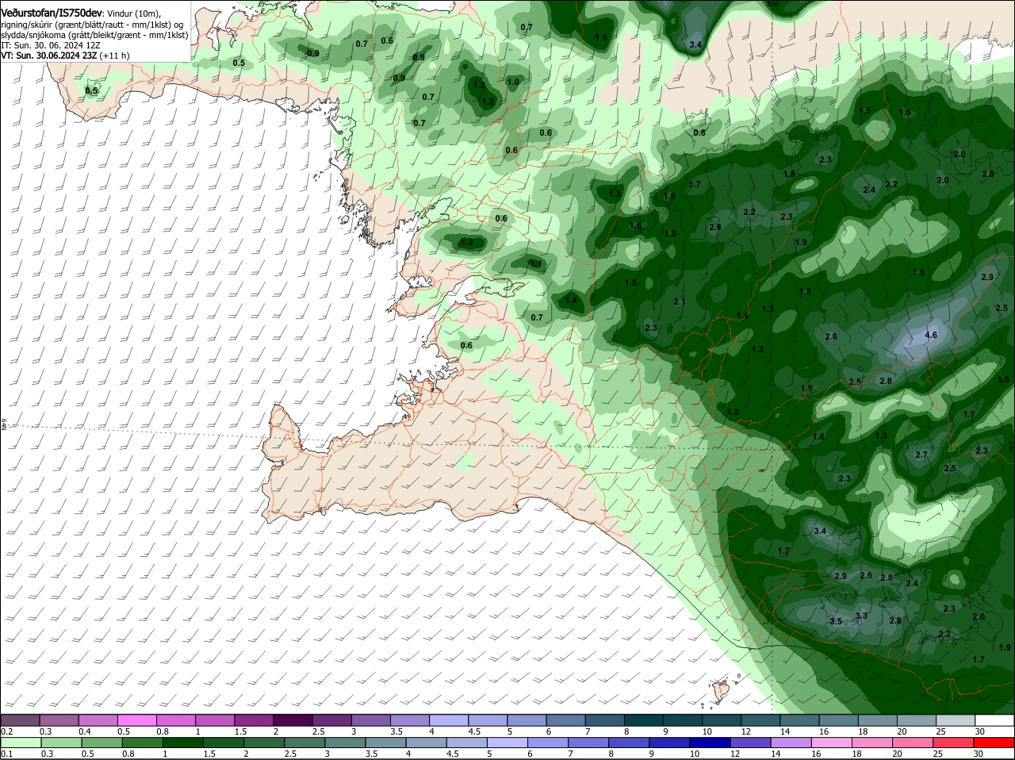Image resolution: width=1015 pixels, height=760 pixels.
Task: Click the 1.8 precipitation value
Action: point(789,174)
